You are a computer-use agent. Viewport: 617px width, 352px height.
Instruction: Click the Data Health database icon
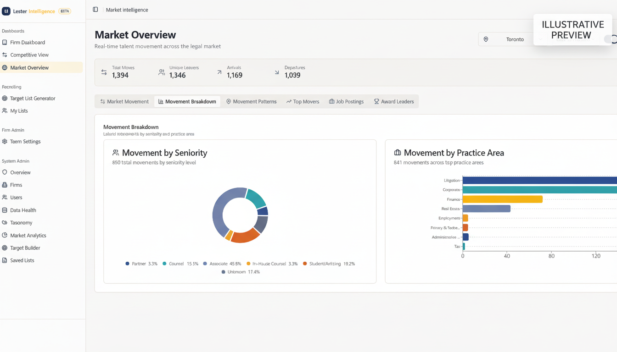coord(5,210)
